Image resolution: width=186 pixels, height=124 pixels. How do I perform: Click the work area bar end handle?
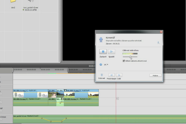(68, 70)
